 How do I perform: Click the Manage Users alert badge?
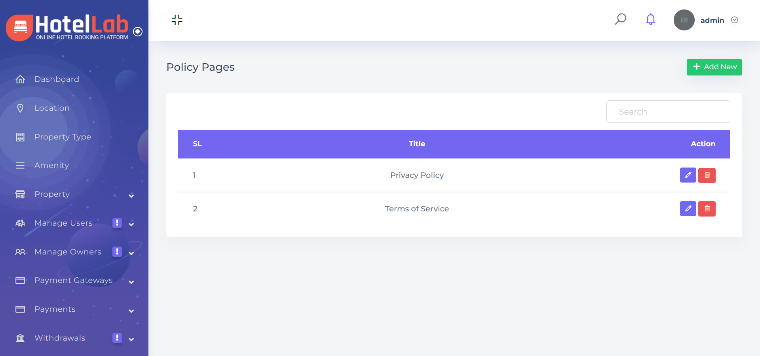pos(117,223)
